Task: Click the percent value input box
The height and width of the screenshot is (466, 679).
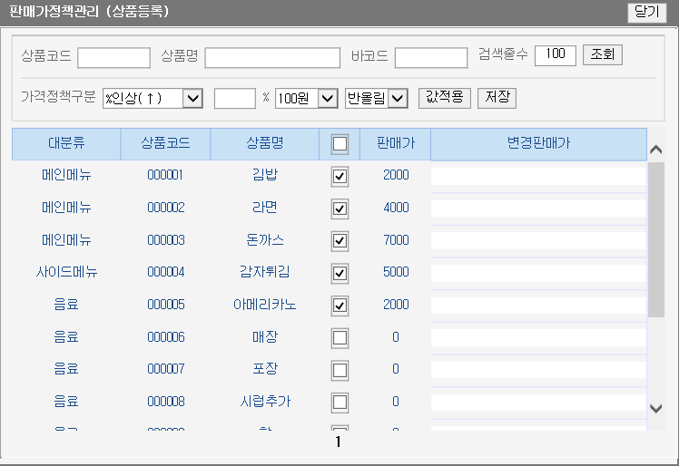Action: (x=234, y=98)
